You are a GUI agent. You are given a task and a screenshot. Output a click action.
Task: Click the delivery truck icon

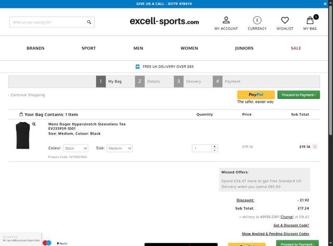pyautogui.click(x=137, y=67)
